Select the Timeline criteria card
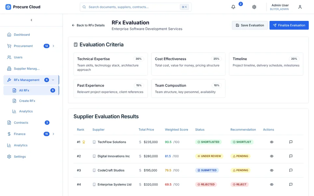The width and height of the screenshot is (314, 196). (x=266, y=64)
